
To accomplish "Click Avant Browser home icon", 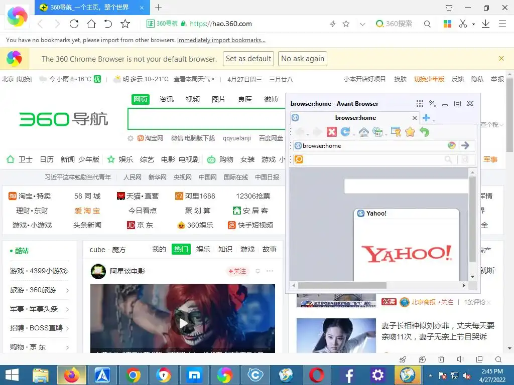I will pos(363,132).
